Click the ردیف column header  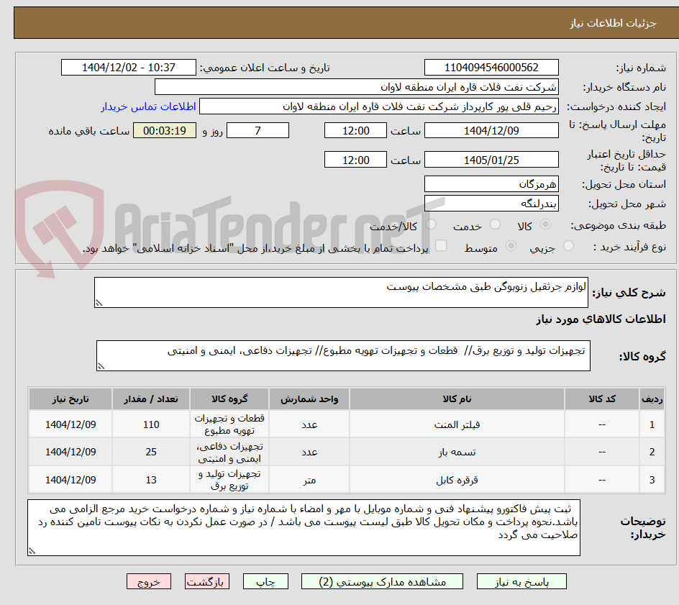[x=652, y=399]
